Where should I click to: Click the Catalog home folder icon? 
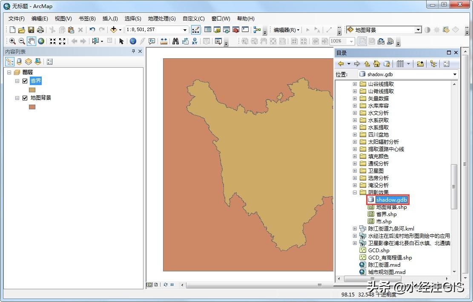pos(376,63)
